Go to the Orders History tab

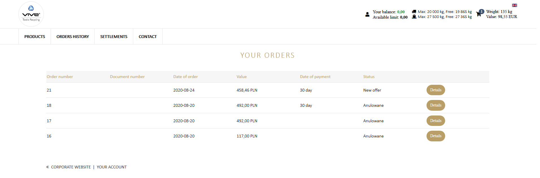coord(73,37)
